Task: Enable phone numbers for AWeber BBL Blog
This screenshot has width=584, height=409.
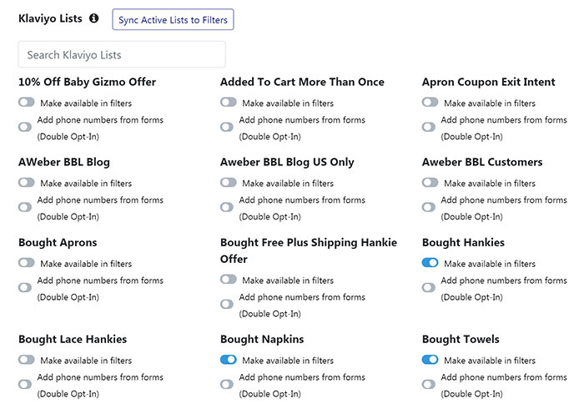Action: tap(25, 207)
